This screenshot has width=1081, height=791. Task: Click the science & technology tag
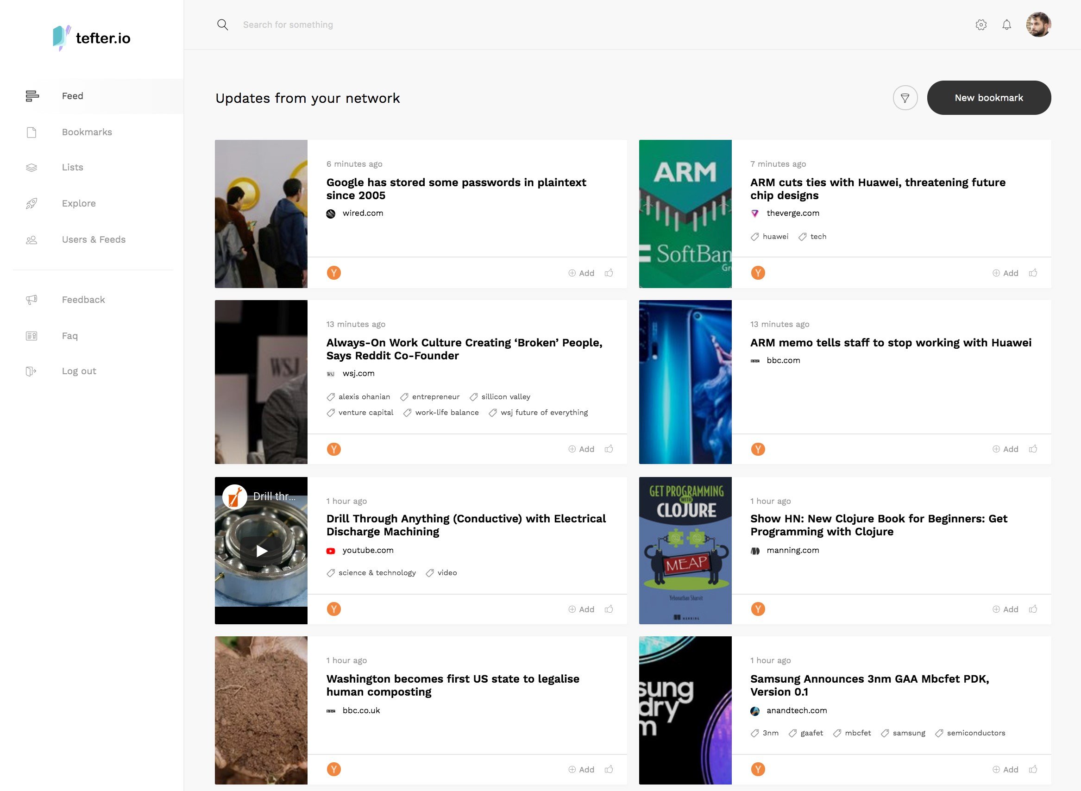(371, 573)
